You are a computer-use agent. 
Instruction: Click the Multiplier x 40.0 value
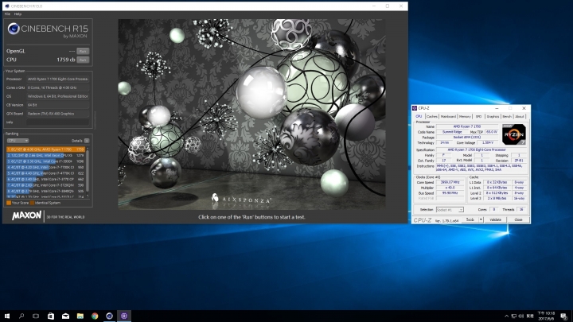tap(450, 188)
